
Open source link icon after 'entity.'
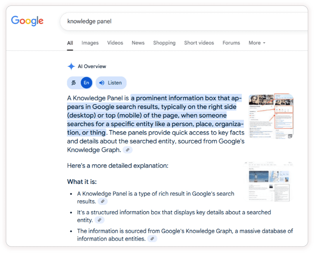(x=100, y=220)
